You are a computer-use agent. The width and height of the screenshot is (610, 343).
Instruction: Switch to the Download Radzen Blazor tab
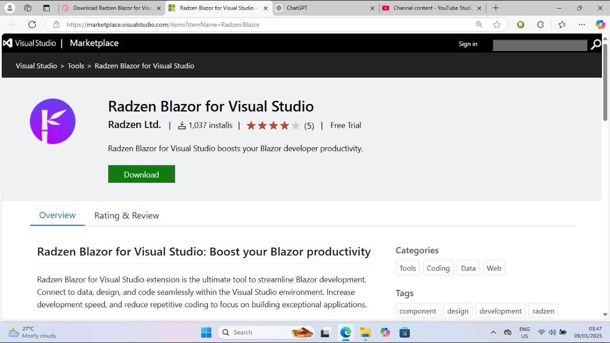tap(112, 8)
